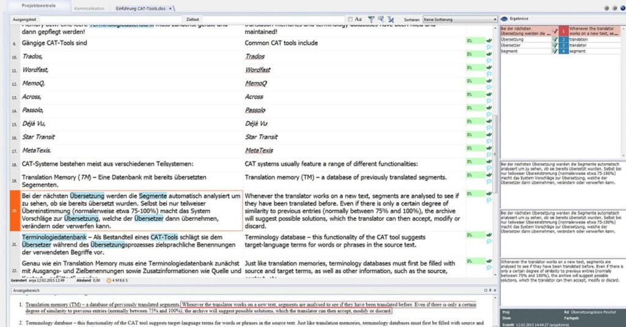Click the target text 'Common CAT tools include'
626x327 pixels.
(281, 43)
